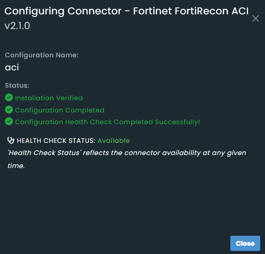
Task: Click the 'Installation Verified' status text
Action: [49, 98]
